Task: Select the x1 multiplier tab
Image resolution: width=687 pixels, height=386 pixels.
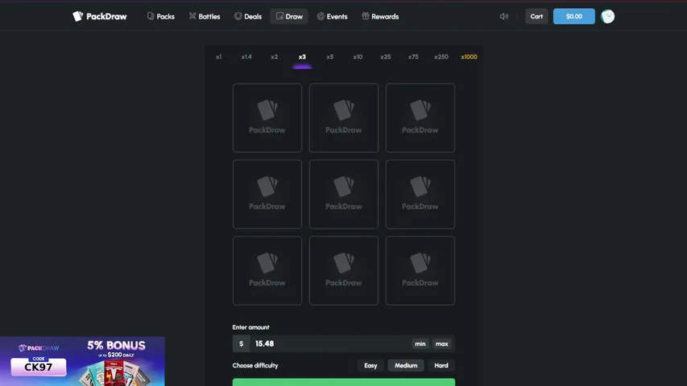Action: coord(218,57)
